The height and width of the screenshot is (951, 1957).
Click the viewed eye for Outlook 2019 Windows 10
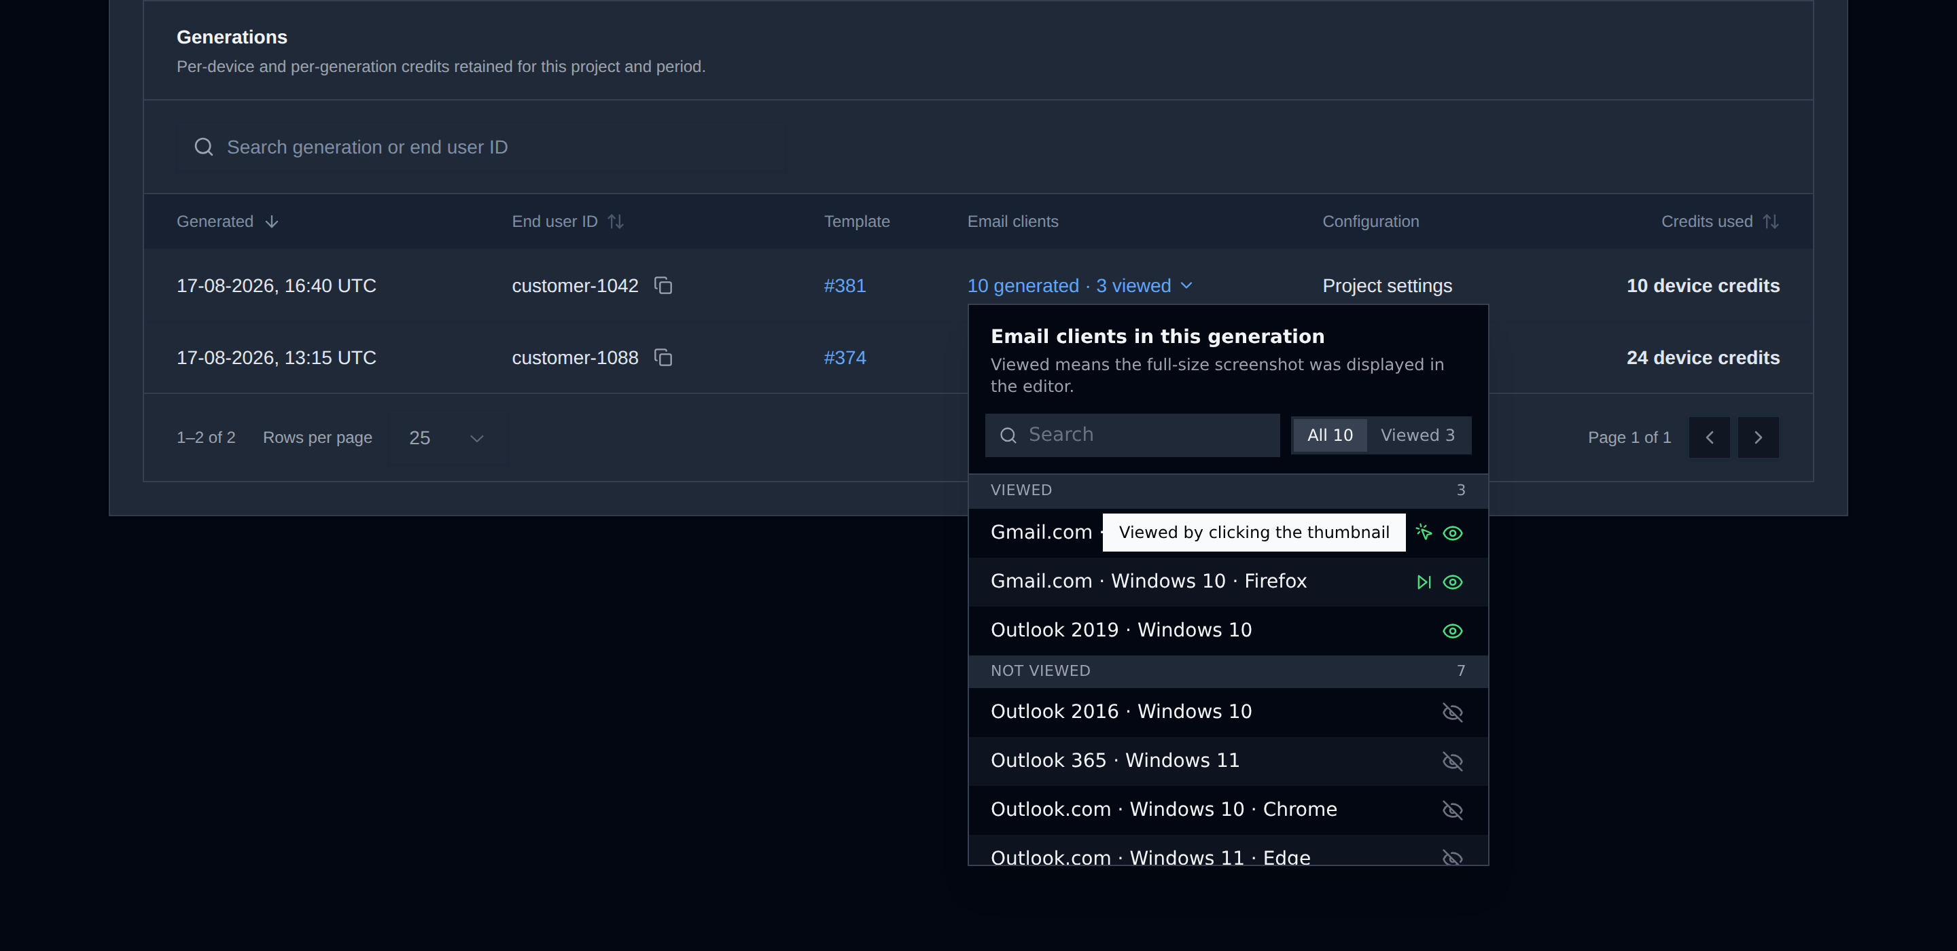[1453, 631]
